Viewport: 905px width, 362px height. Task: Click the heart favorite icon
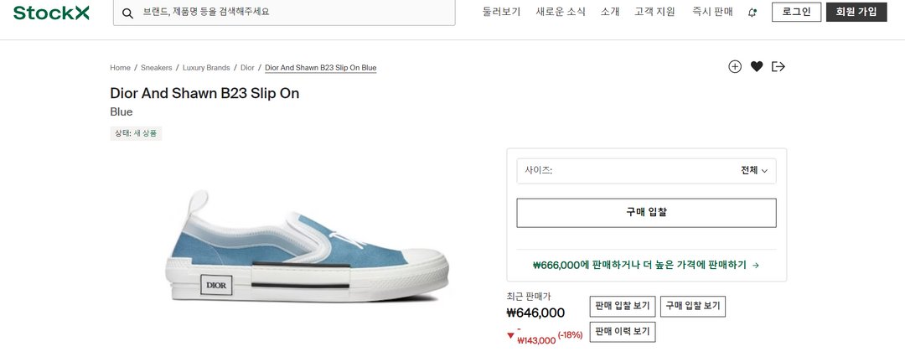coord(757,67)
